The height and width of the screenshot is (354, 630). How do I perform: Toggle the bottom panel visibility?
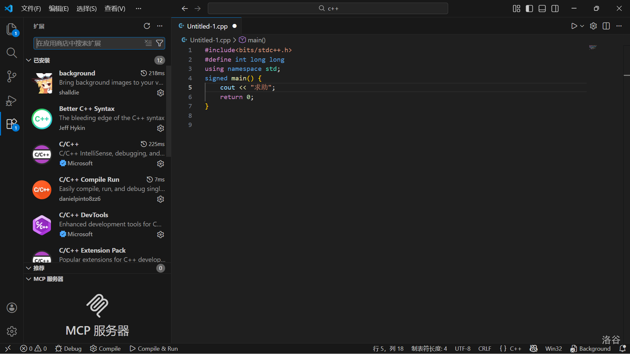[x=542, y=9]
